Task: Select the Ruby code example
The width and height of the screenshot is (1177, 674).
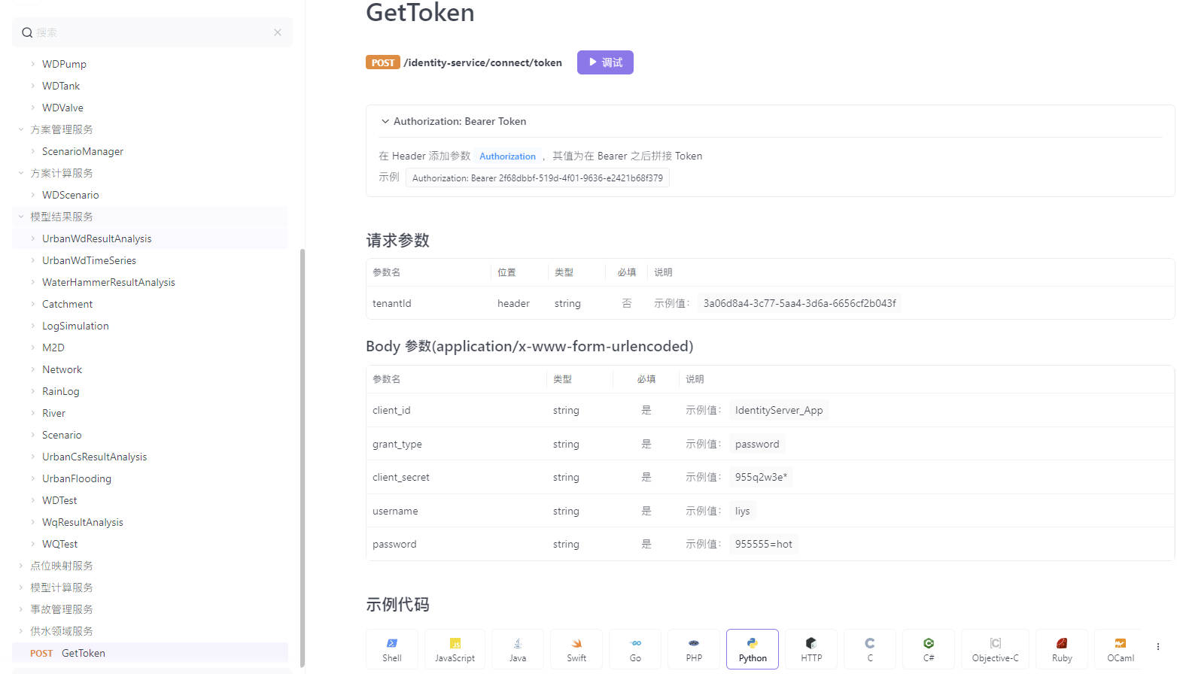Action: point(1062,649)
